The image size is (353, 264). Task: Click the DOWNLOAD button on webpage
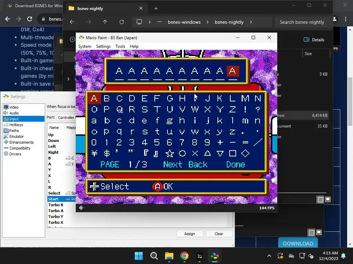point(298,243)
